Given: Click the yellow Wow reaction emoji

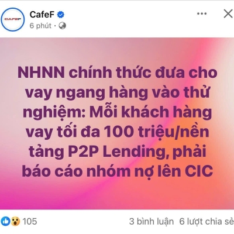Looking at the screenshot, I should 15,221.
